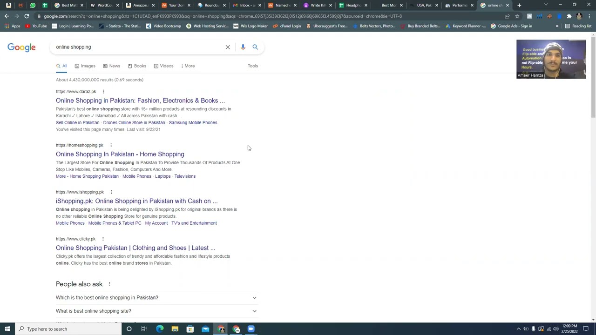Open Microsoft Store from taskbar
Image resolution: width=596 pixels, height=335 pixels.
pos(190,329)
